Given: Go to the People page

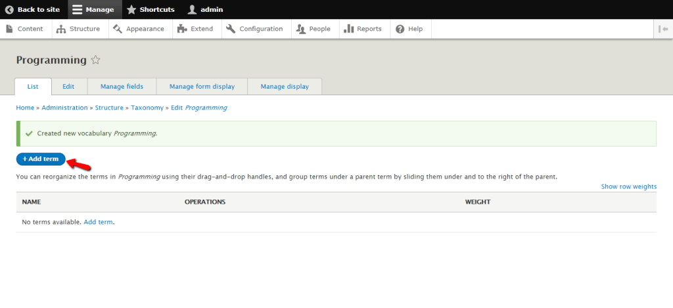Looking at the screenshot, I should click(315, 29).
